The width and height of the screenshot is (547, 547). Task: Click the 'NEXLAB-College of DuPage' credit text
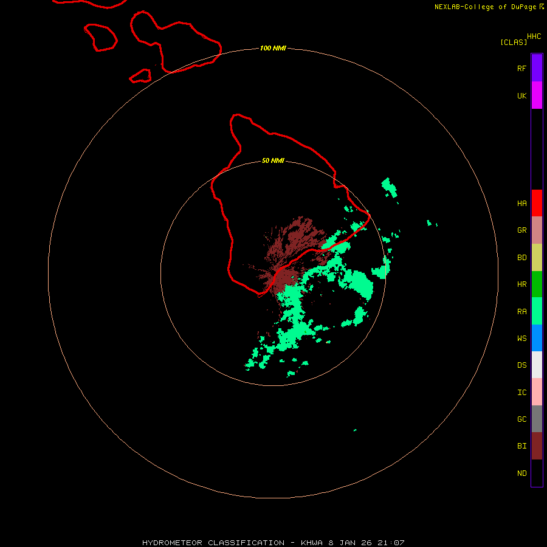click(x=485, y=7)
